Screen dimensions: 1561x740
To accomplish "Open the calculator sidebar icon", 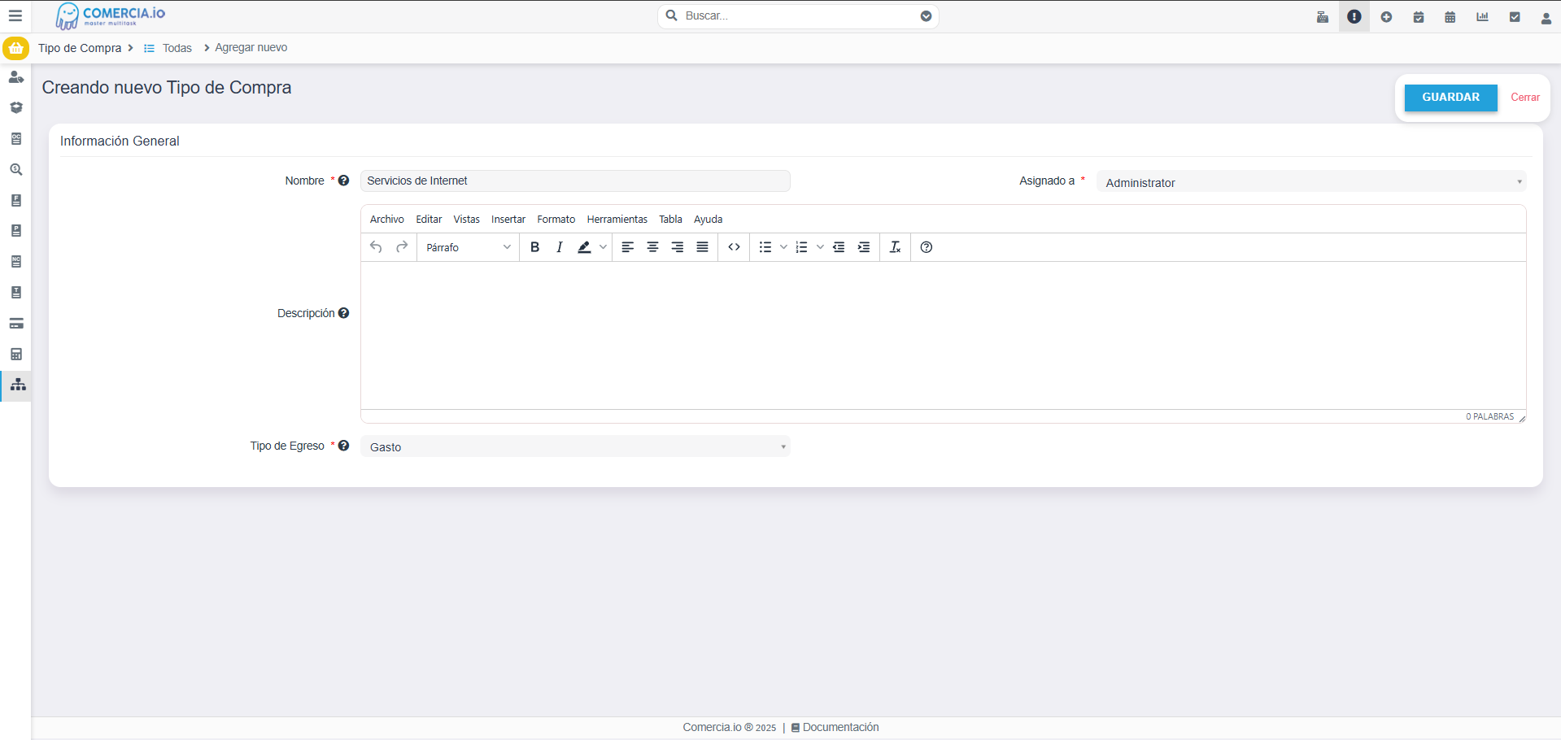I will (x=15, y=354).
